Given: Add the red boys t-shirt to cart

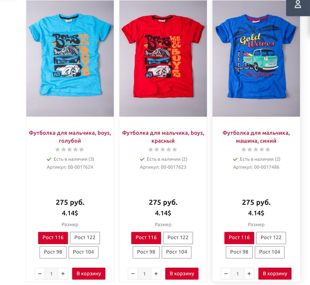Looking at the screenshot, I should 182,273.
